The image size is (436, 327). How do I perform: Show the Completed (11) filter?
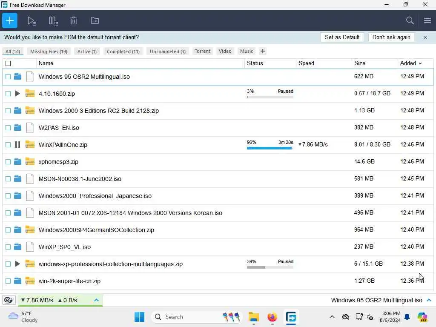click(x=123, y=52)
